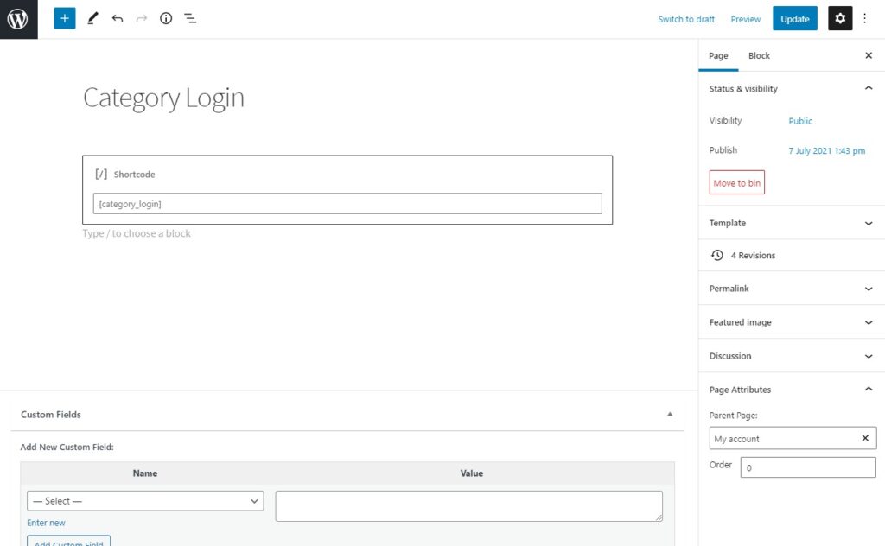Click the Settings gear icon

[x=839, y=18]
